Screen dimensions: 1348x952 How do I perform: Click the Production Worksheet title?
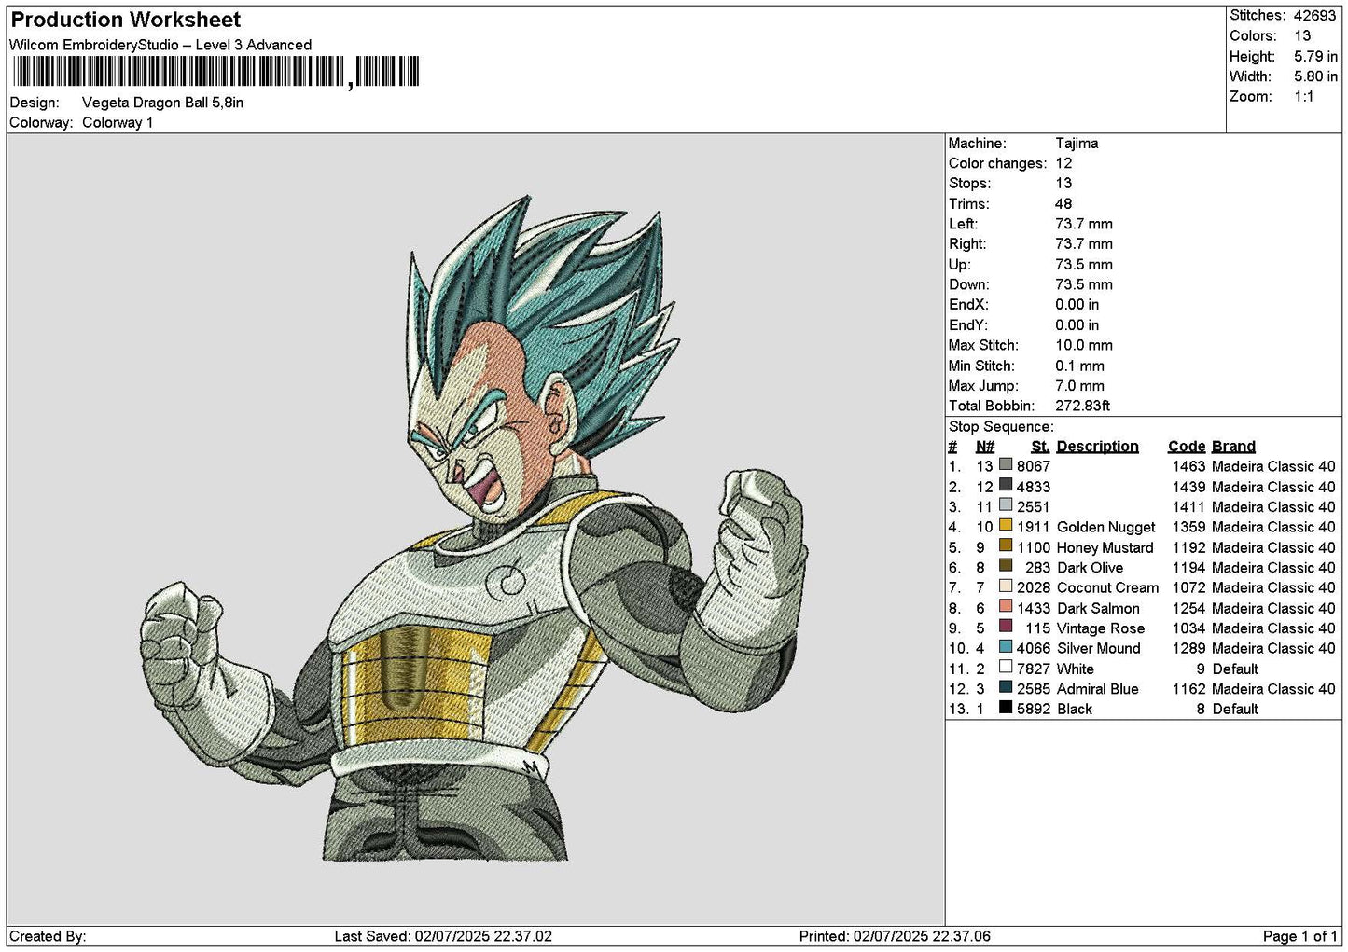126,20
